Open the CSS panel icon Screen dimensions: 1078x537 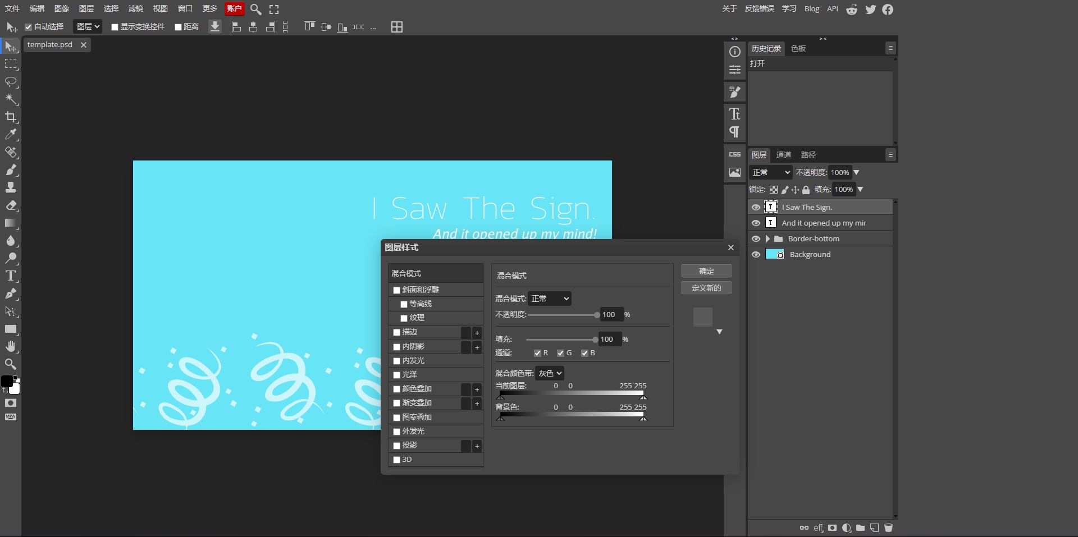(x=734, y=154)
